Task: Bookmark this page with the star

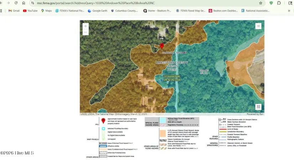Action: [x=261, y=3]
